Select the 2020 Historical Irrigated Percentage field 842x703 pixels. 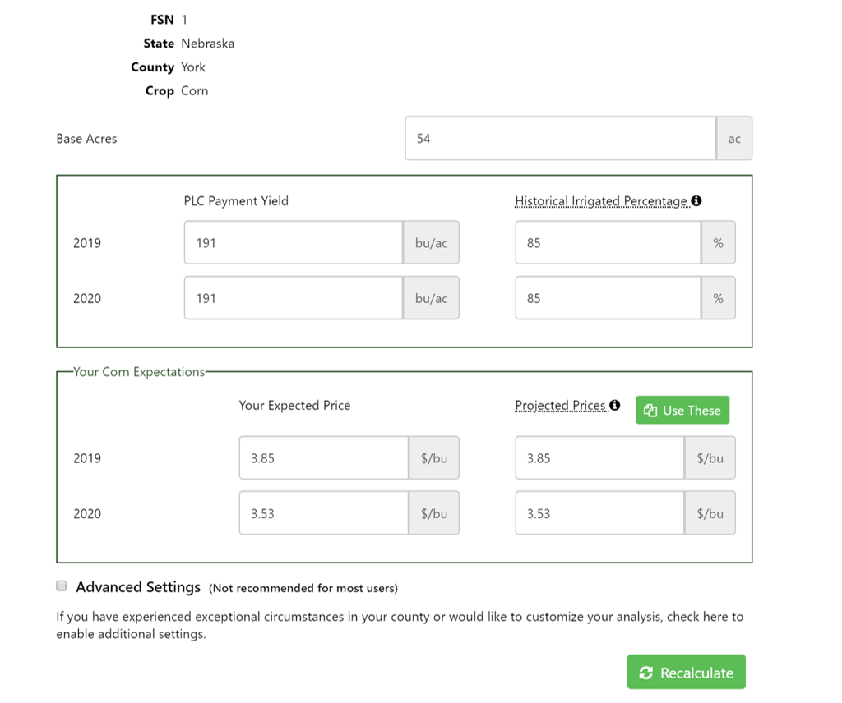click(608, 298)
